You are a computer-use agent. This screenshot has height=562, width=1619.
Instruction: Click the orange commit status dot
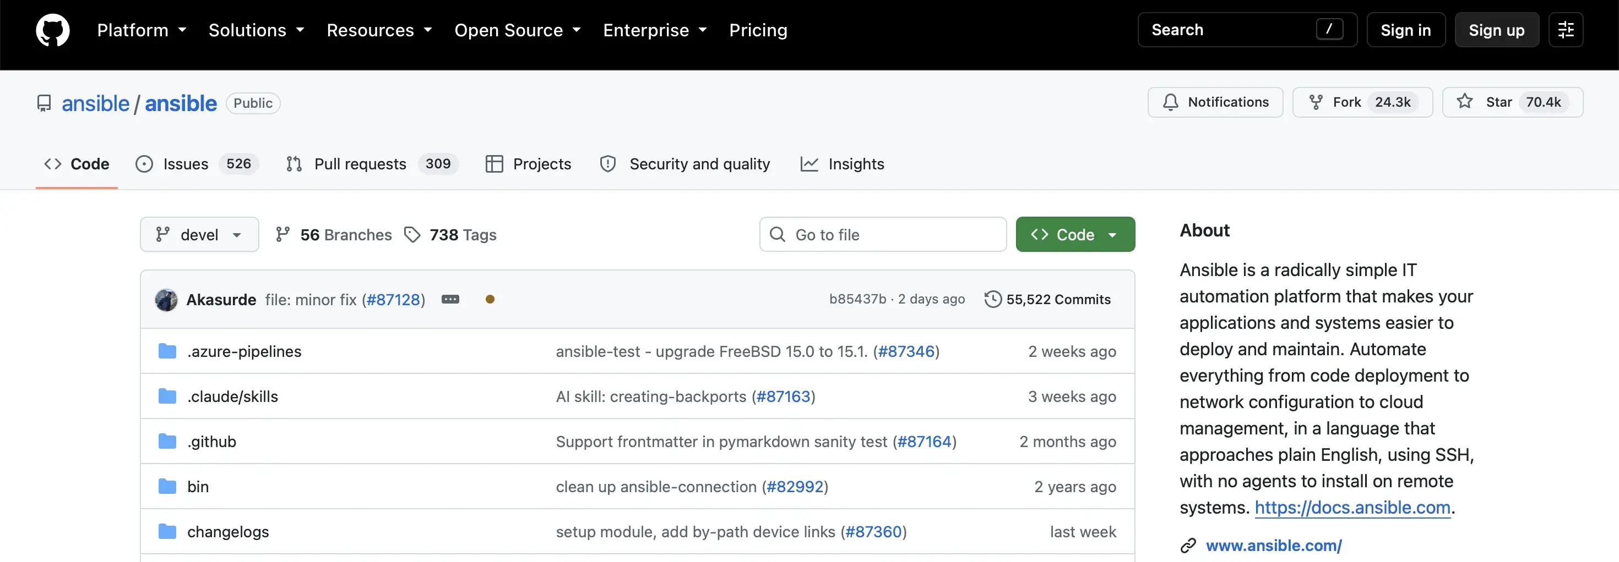pyautogui.click(x=490, y=300)
